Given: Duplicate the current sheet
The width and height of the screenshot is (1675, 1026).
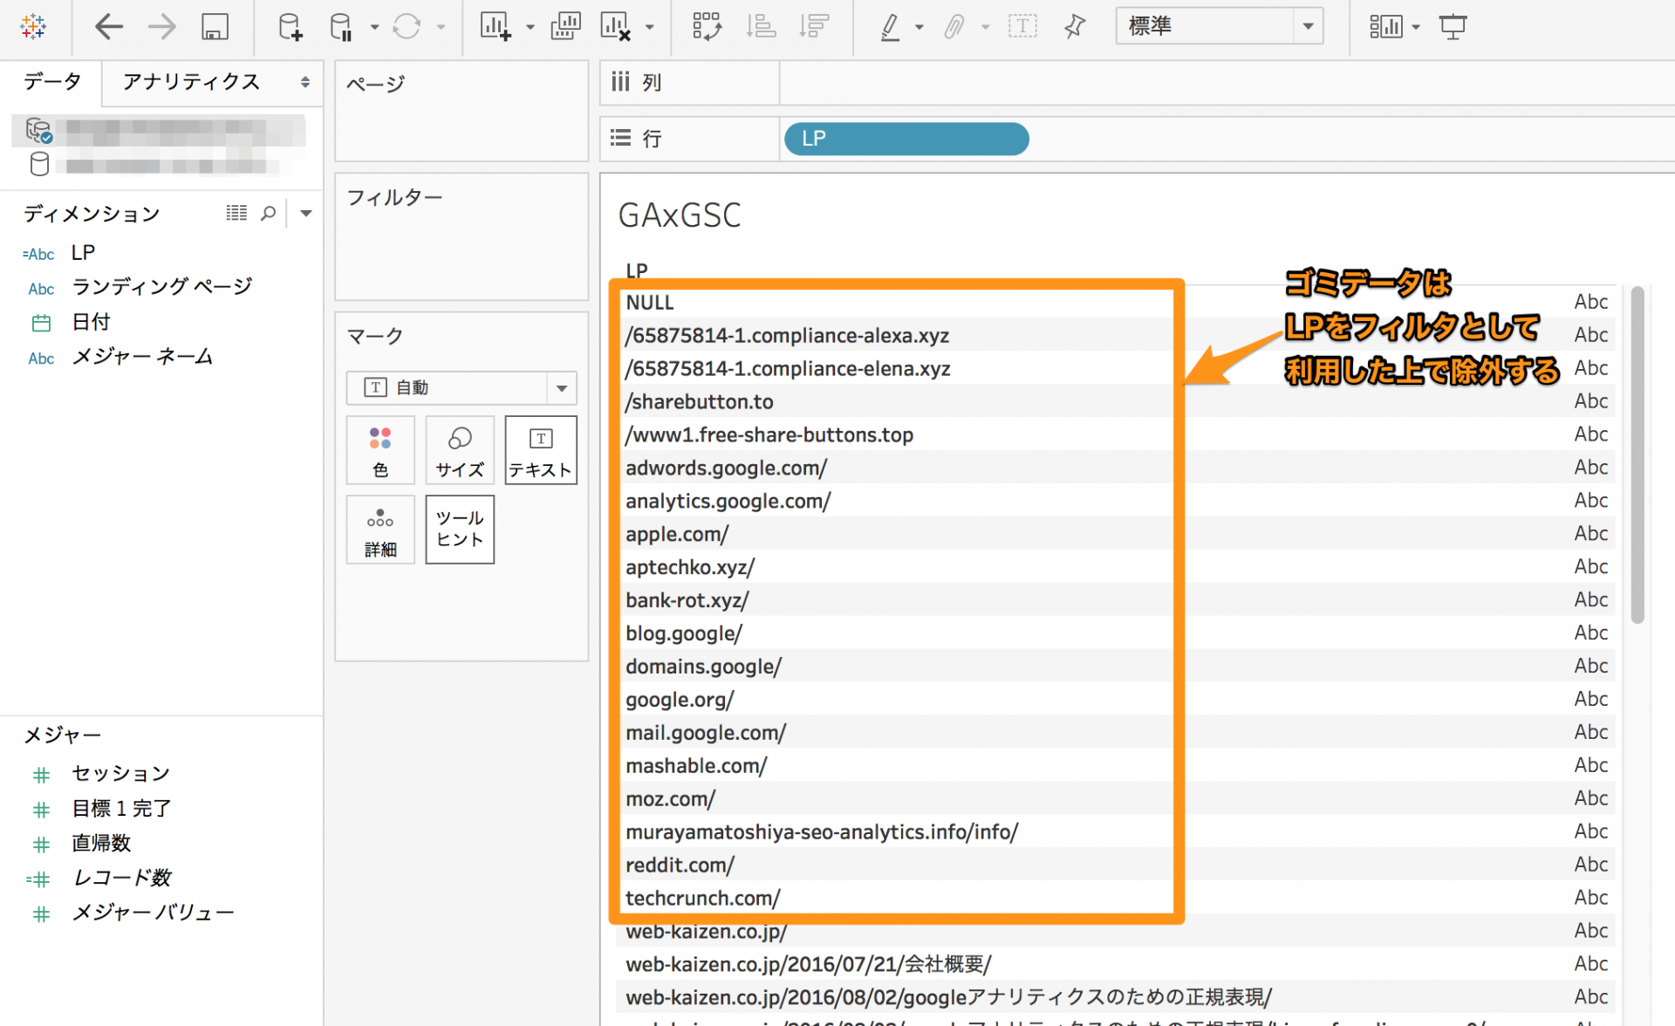Looking at the screenshot, I should [565, 27].
